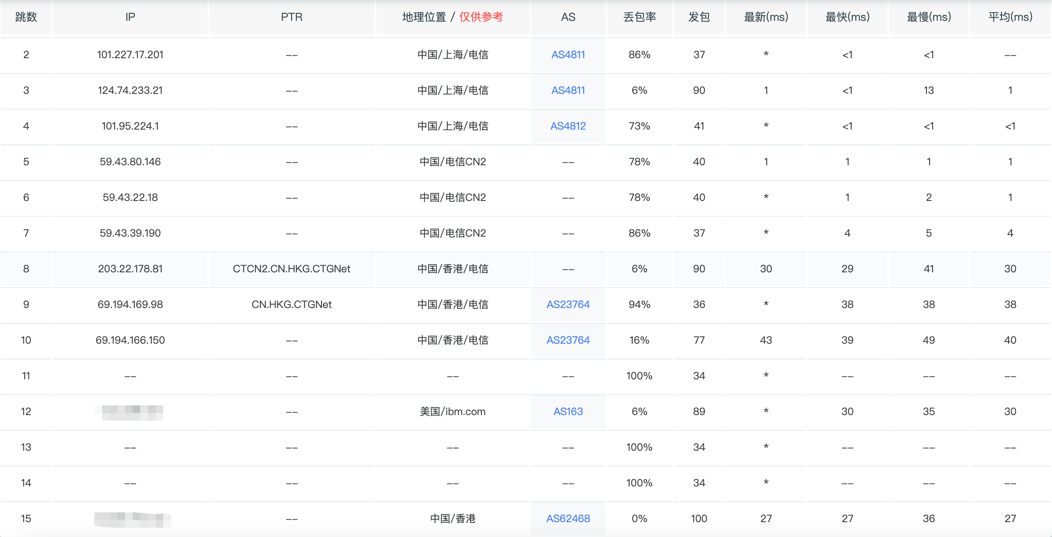Open AS23764 link for 69.194.169.98

coord(568,305)
